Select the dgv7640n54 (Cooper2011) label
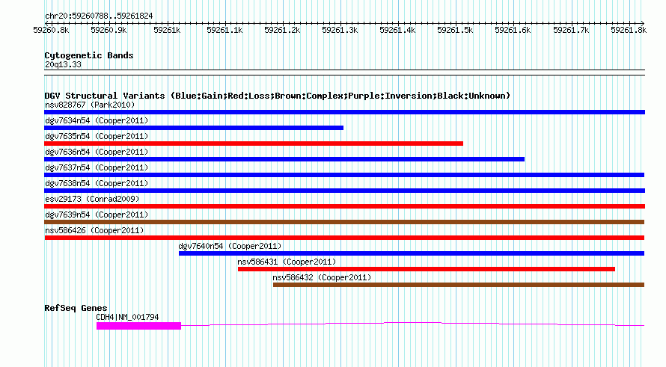This screenshot has width=666, height=367. tap(230, 246)
